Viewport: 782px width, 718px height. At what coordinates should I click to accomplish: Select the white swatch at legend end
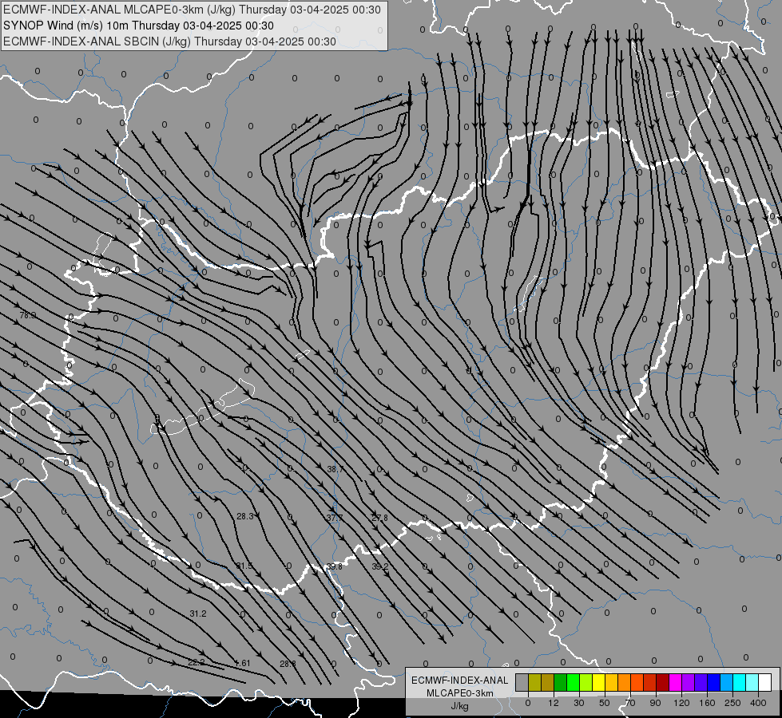765,682
